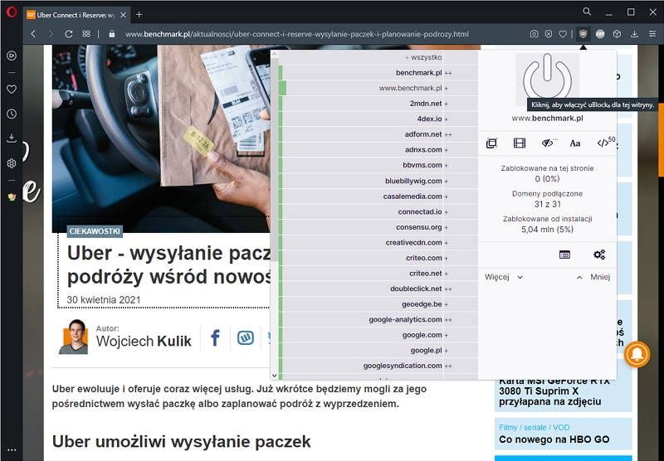The height and width of the screenshot is (461, 664).
Task: Select benchmark.pl domain row
Action: (378, 73)
